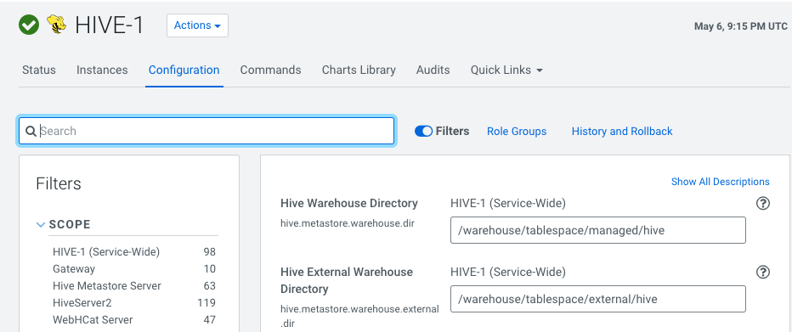Open help for Hive Warehouse Directory
The width and height of the screenshot is (792, 332).
763,203
